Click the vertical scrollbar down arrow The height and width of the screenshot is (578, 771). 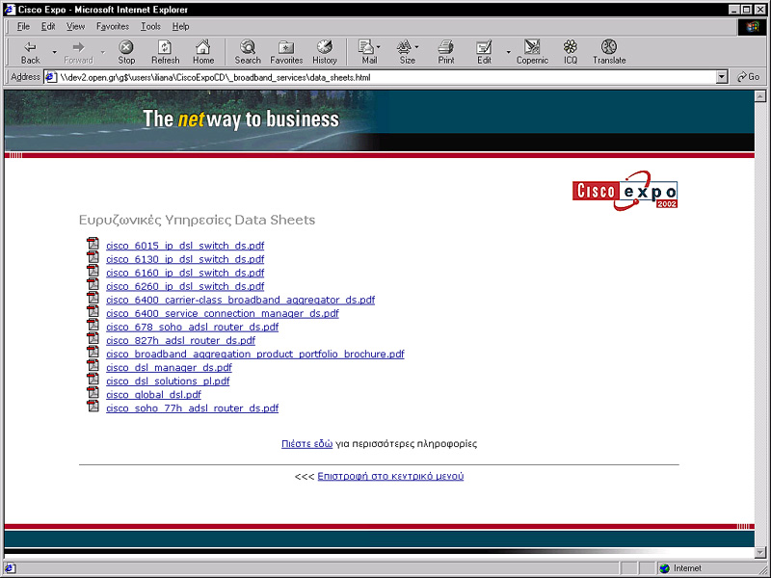coord(760,553)
